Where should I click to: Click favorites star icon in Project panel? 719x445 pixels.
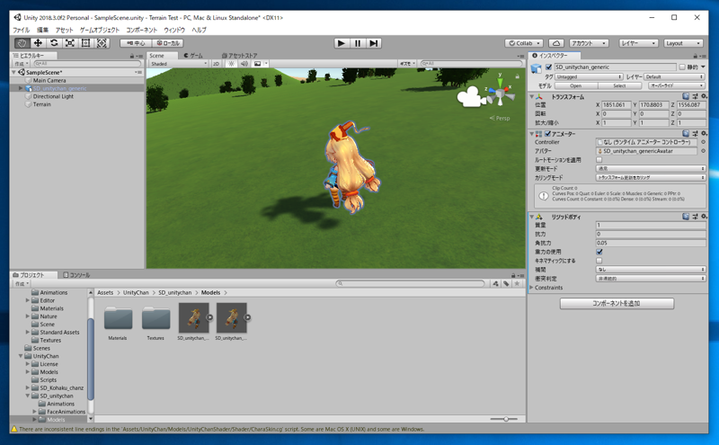[x=518, y=283]
